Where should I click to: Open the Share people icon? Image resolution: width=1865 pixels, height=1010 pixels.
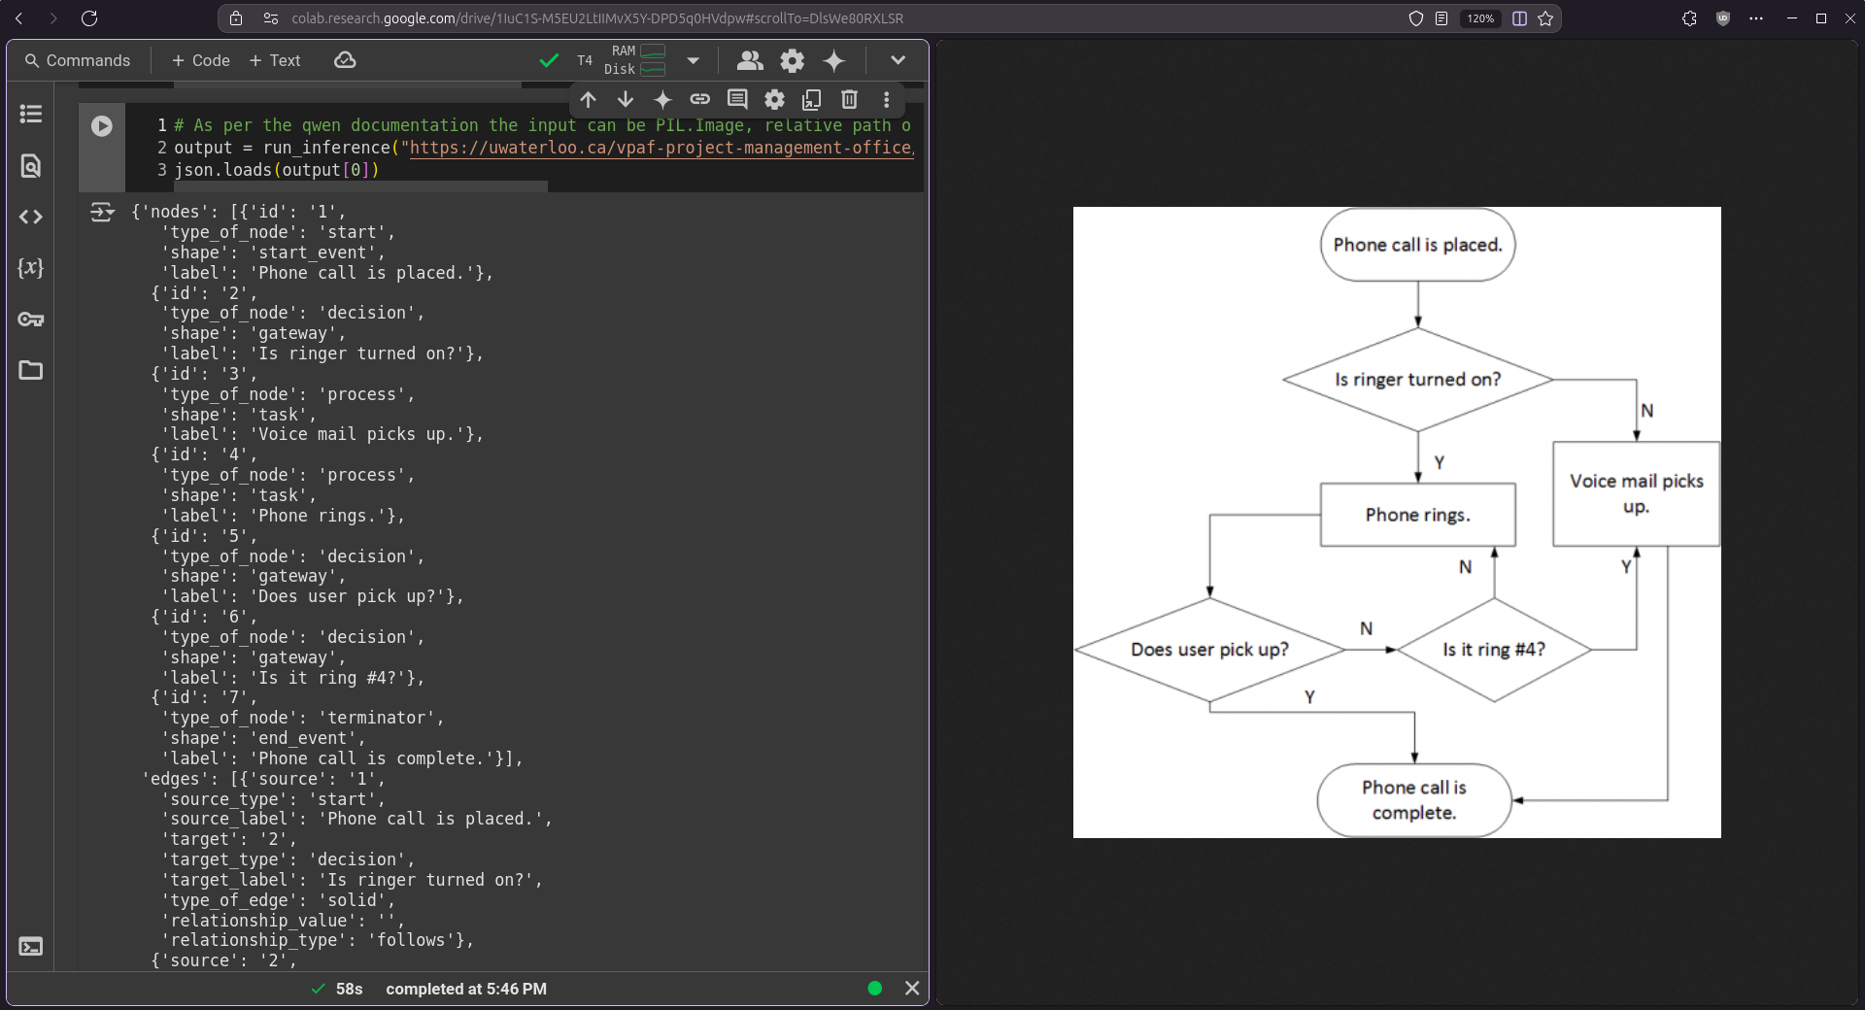click(749, 60)
